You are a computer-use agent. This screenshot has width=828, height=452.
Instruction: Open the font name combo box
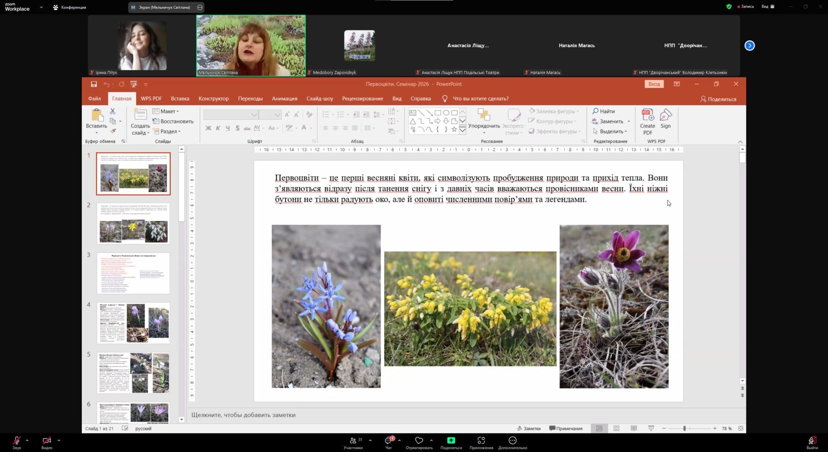[231, 115]
